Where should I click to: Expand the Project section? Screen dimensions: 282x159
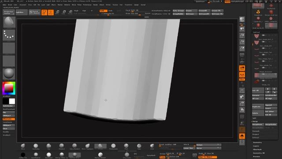(256, 134)
